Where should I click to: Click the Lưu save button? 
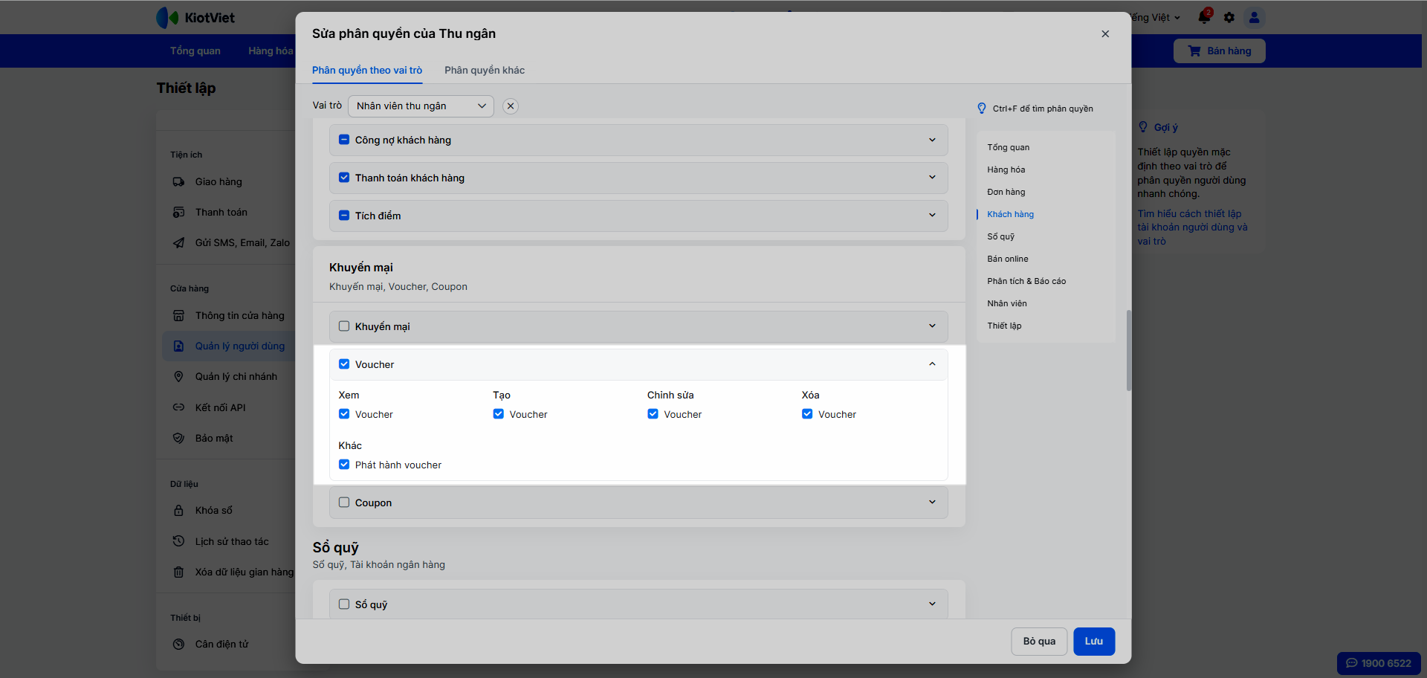pos(1093,642)
